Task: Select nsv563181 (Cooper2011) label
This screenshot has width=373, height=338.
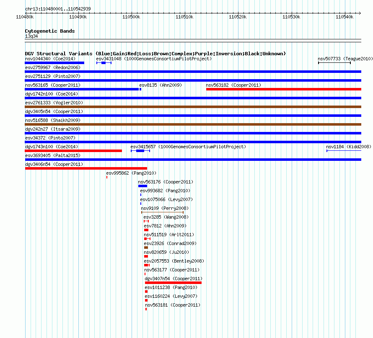Action: (x=173, y=305)
